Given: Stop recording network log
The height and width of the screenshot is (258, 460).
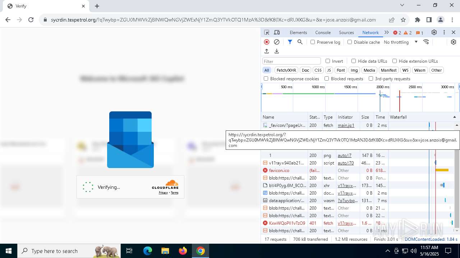Looking at the screenshot, I should [x=267, y=42].
